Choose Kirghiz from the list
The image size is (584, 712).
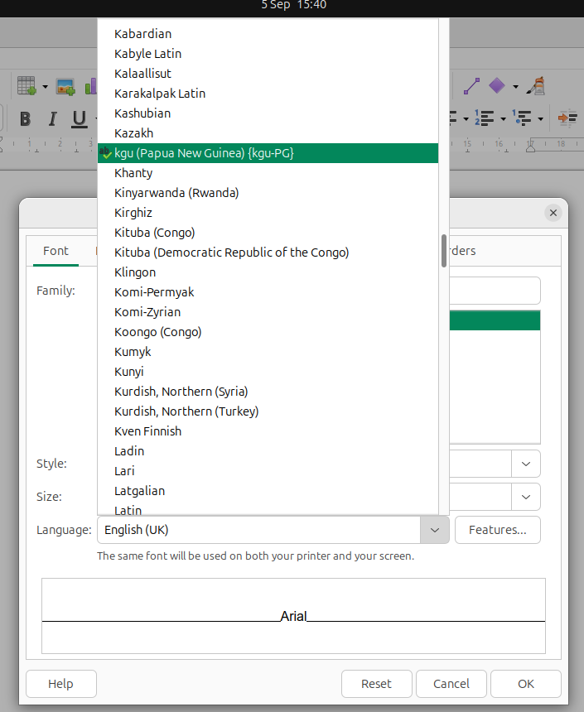click(x=268, y=213)
